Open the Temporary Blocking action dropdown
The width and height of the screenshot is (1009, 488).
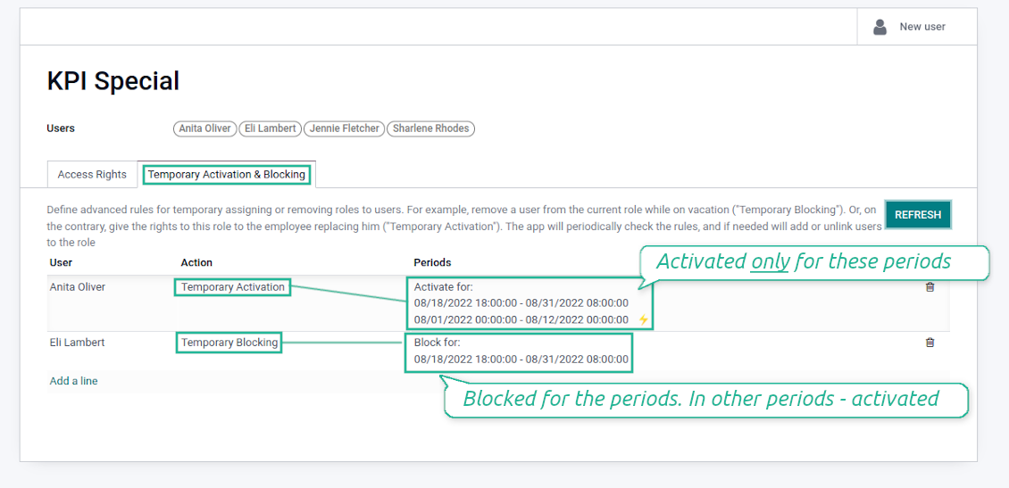[229, 343]
